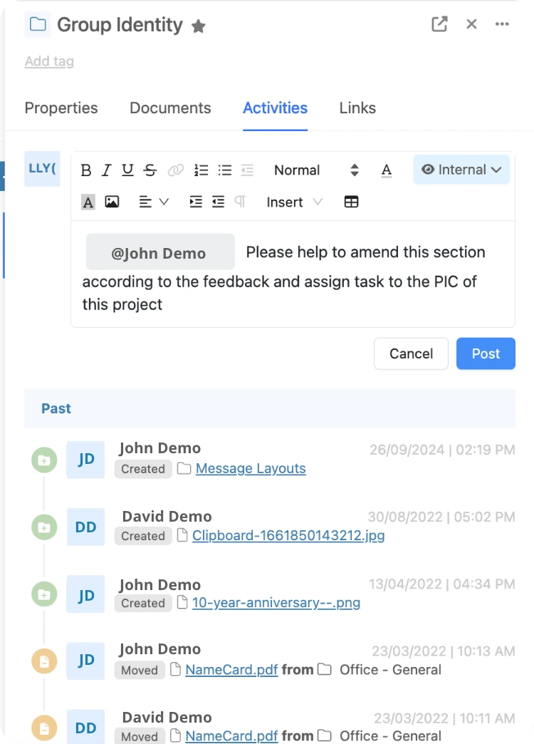534x744 pixels.
Task: Toggle bullet list formatting
Action: click(225, 170)
